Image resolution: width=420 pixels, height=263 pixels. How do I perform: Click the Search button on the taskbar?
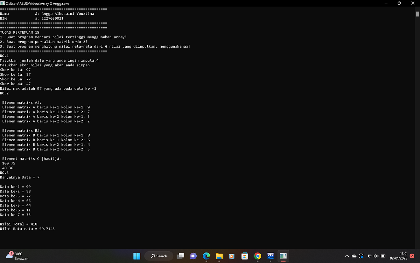(x=159, y=256)
